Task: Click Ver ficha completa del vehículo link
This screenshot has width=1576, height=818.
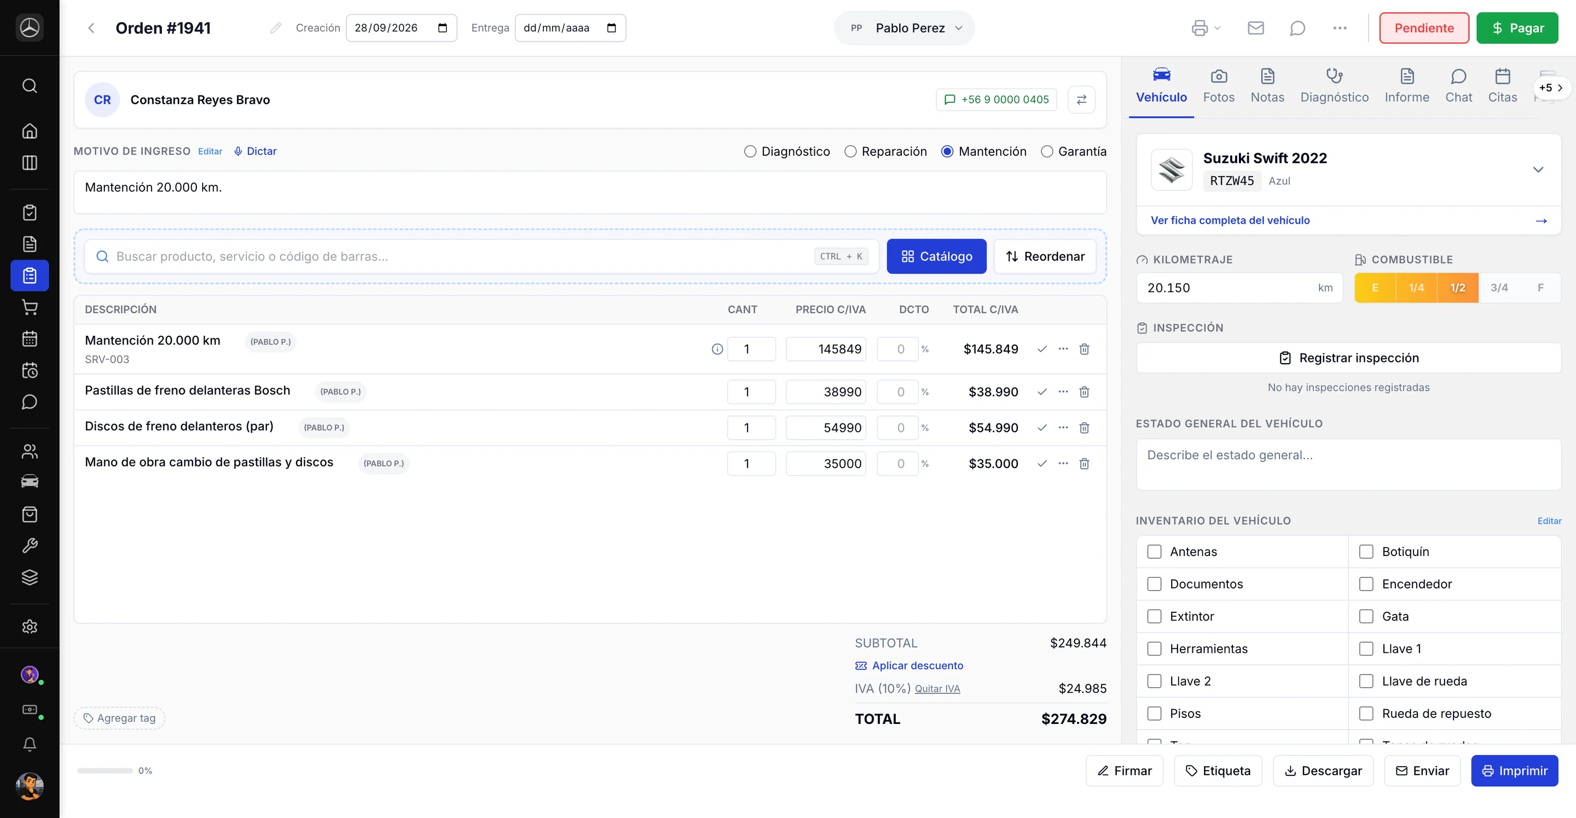Action: [1230, 220]
